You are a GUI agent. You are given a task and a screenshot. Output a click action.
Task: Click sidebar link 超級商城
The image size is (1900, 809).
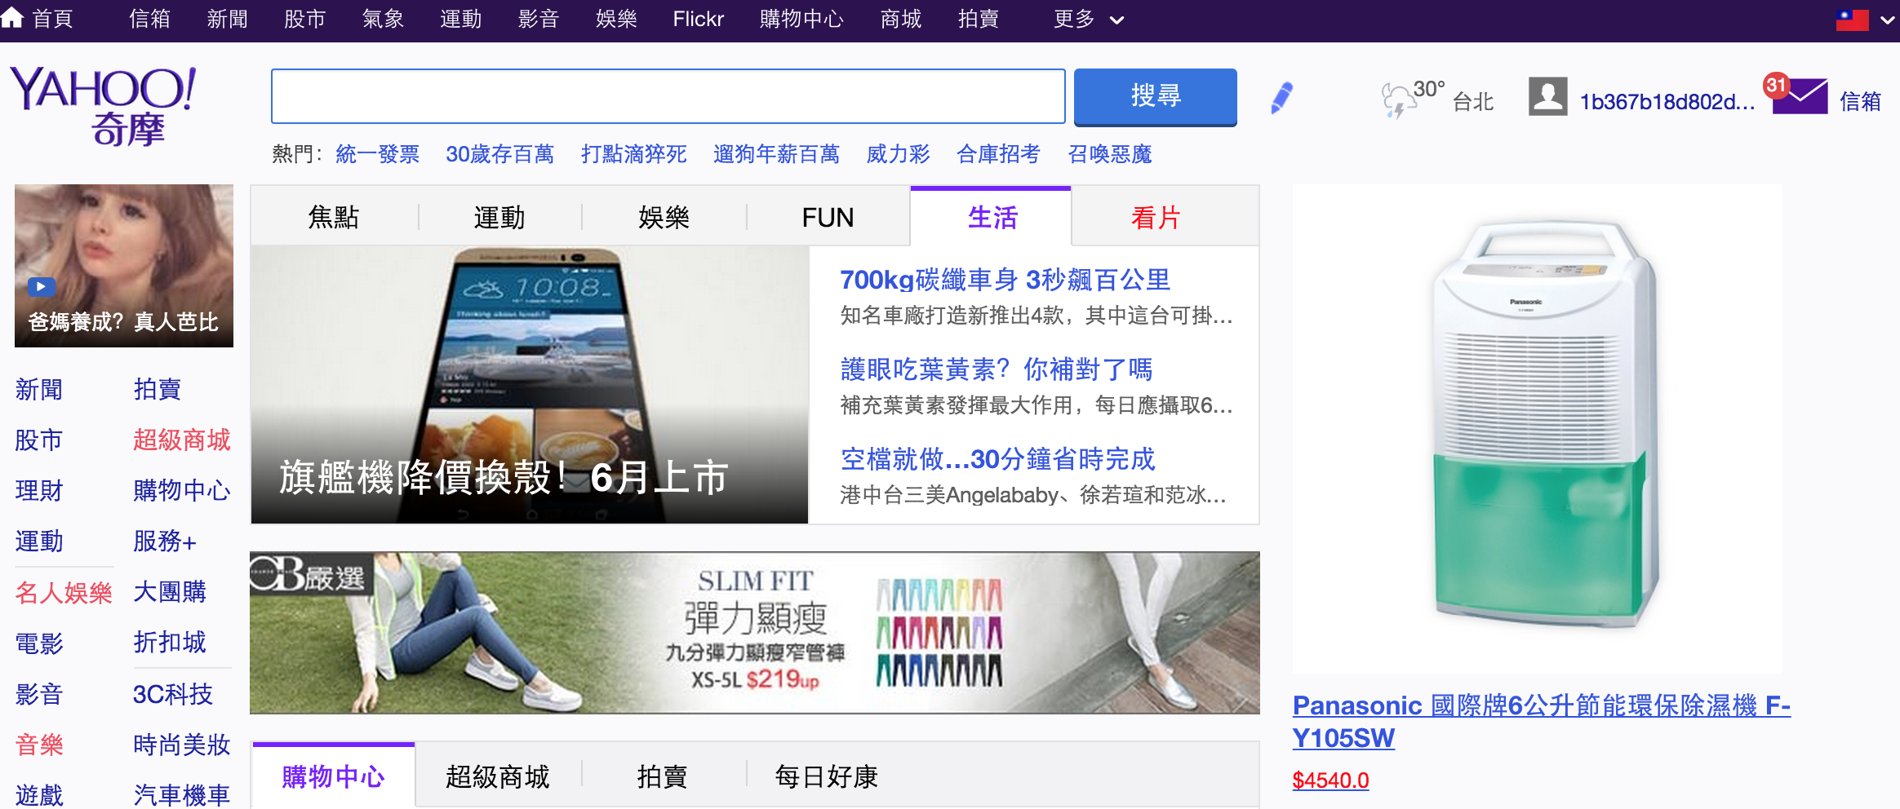(181, 440)
